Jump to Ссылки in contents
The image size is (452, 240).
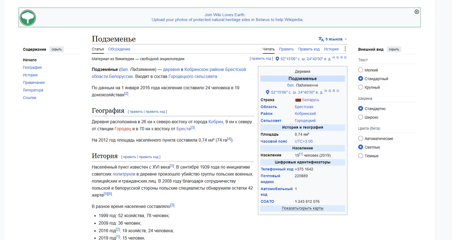click(29, 98)
